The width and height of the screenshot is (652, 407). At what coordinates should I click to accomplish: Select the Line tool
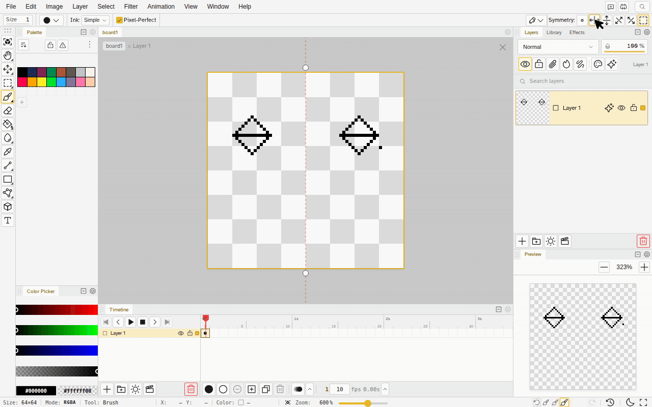click(8, 165)
